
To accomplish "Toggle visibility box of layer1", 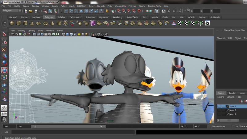I will tap(219, 114).
